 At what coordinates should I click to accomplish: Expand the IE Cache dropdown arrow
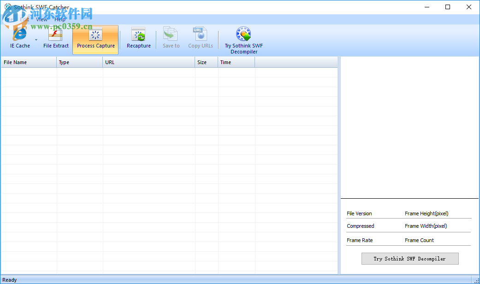point(36,39)
